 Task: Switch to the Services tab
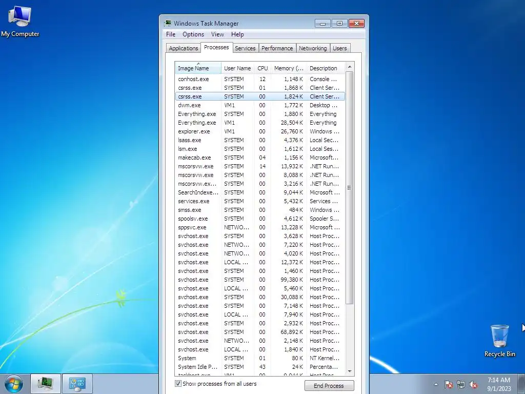[245, 48]
